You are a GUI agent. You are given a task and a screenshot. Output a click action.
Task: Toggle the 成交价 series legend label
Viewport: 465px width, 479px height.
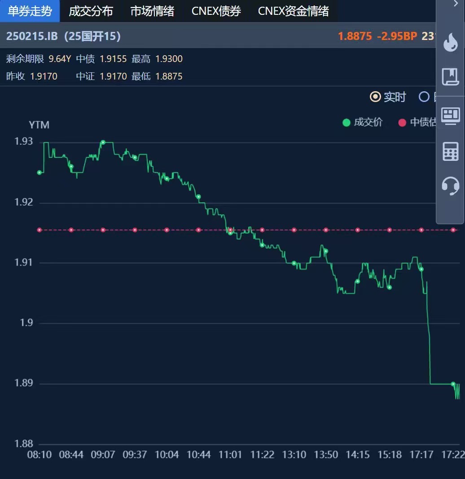368,123
